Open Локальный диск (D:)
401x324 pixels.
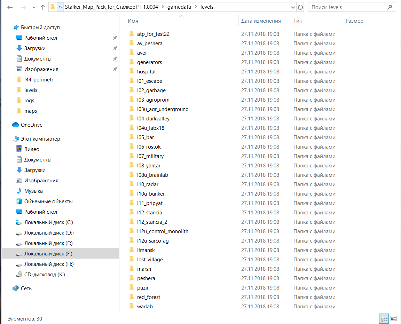tap(49, 233)
